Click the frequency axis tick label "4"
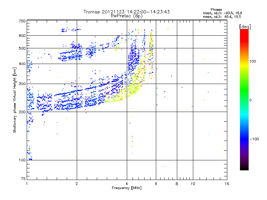The width and height of the screenshot is (267, 200). (127, 184)
